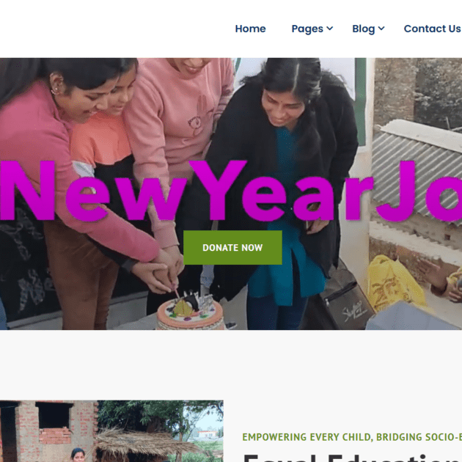Open the Pages menu item
Screen dimensions: 462x462
pyautogui.click(x=307, y=29)
